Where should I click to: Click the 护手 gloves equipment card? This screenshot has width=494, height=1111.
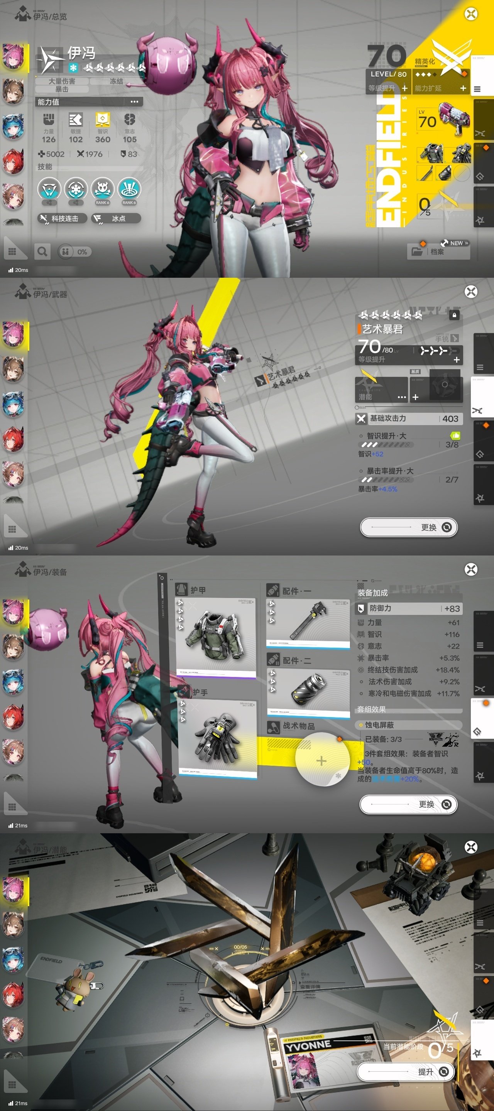[217, 738]
